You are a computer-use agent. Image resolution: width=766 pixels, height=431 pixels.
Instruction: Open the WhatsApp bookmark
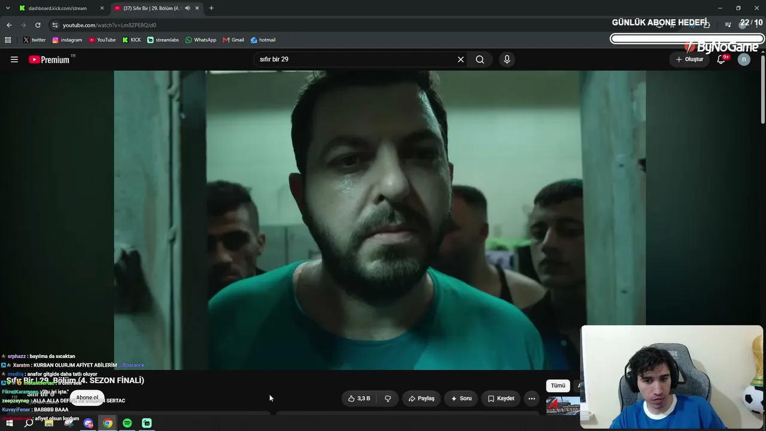pyautogui.click(x=201, y=40)
